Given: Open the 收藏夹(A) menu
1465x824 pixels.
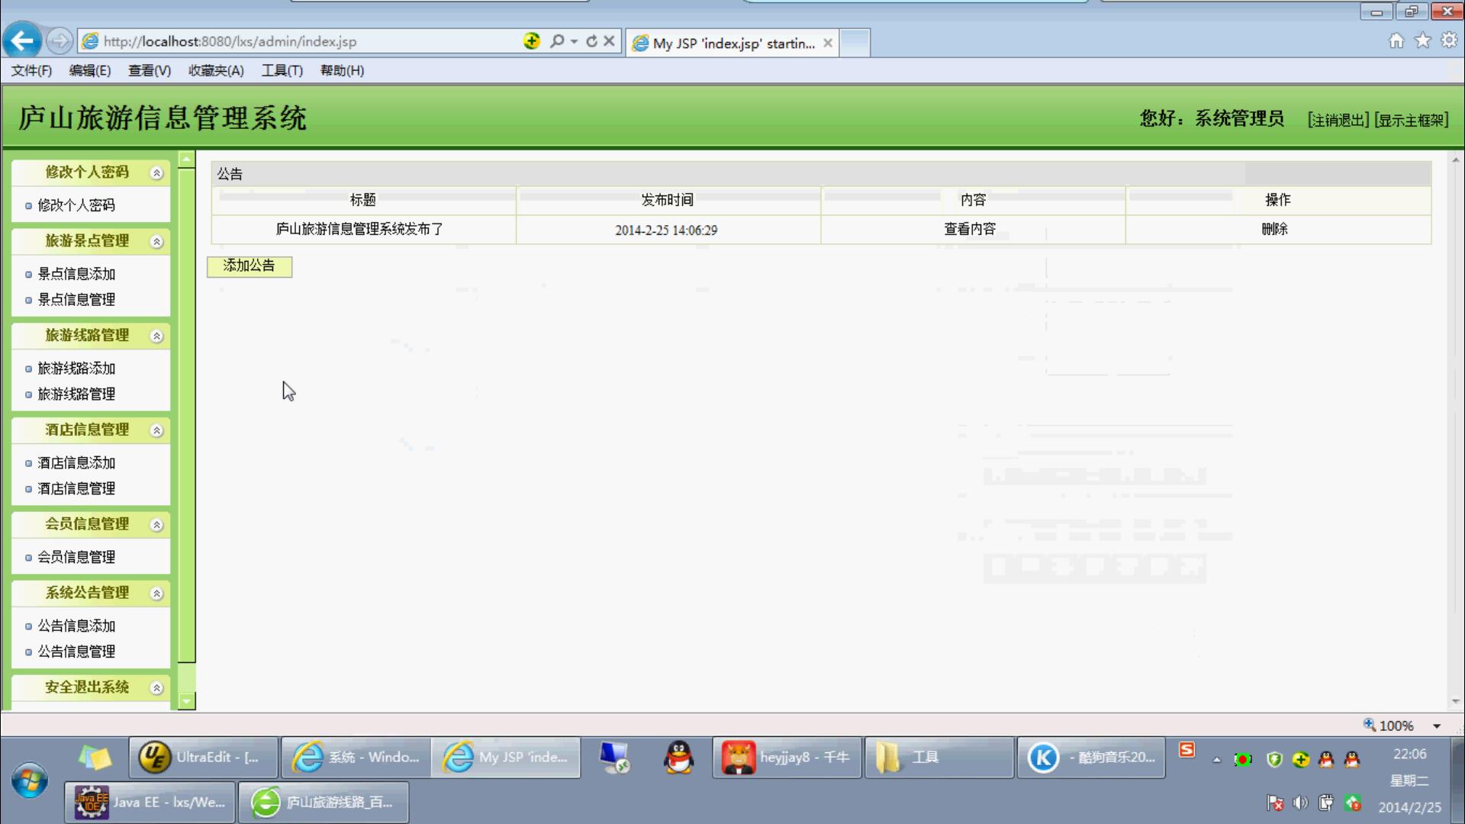Looking at the screenshot, I should [x=216, y=70].
